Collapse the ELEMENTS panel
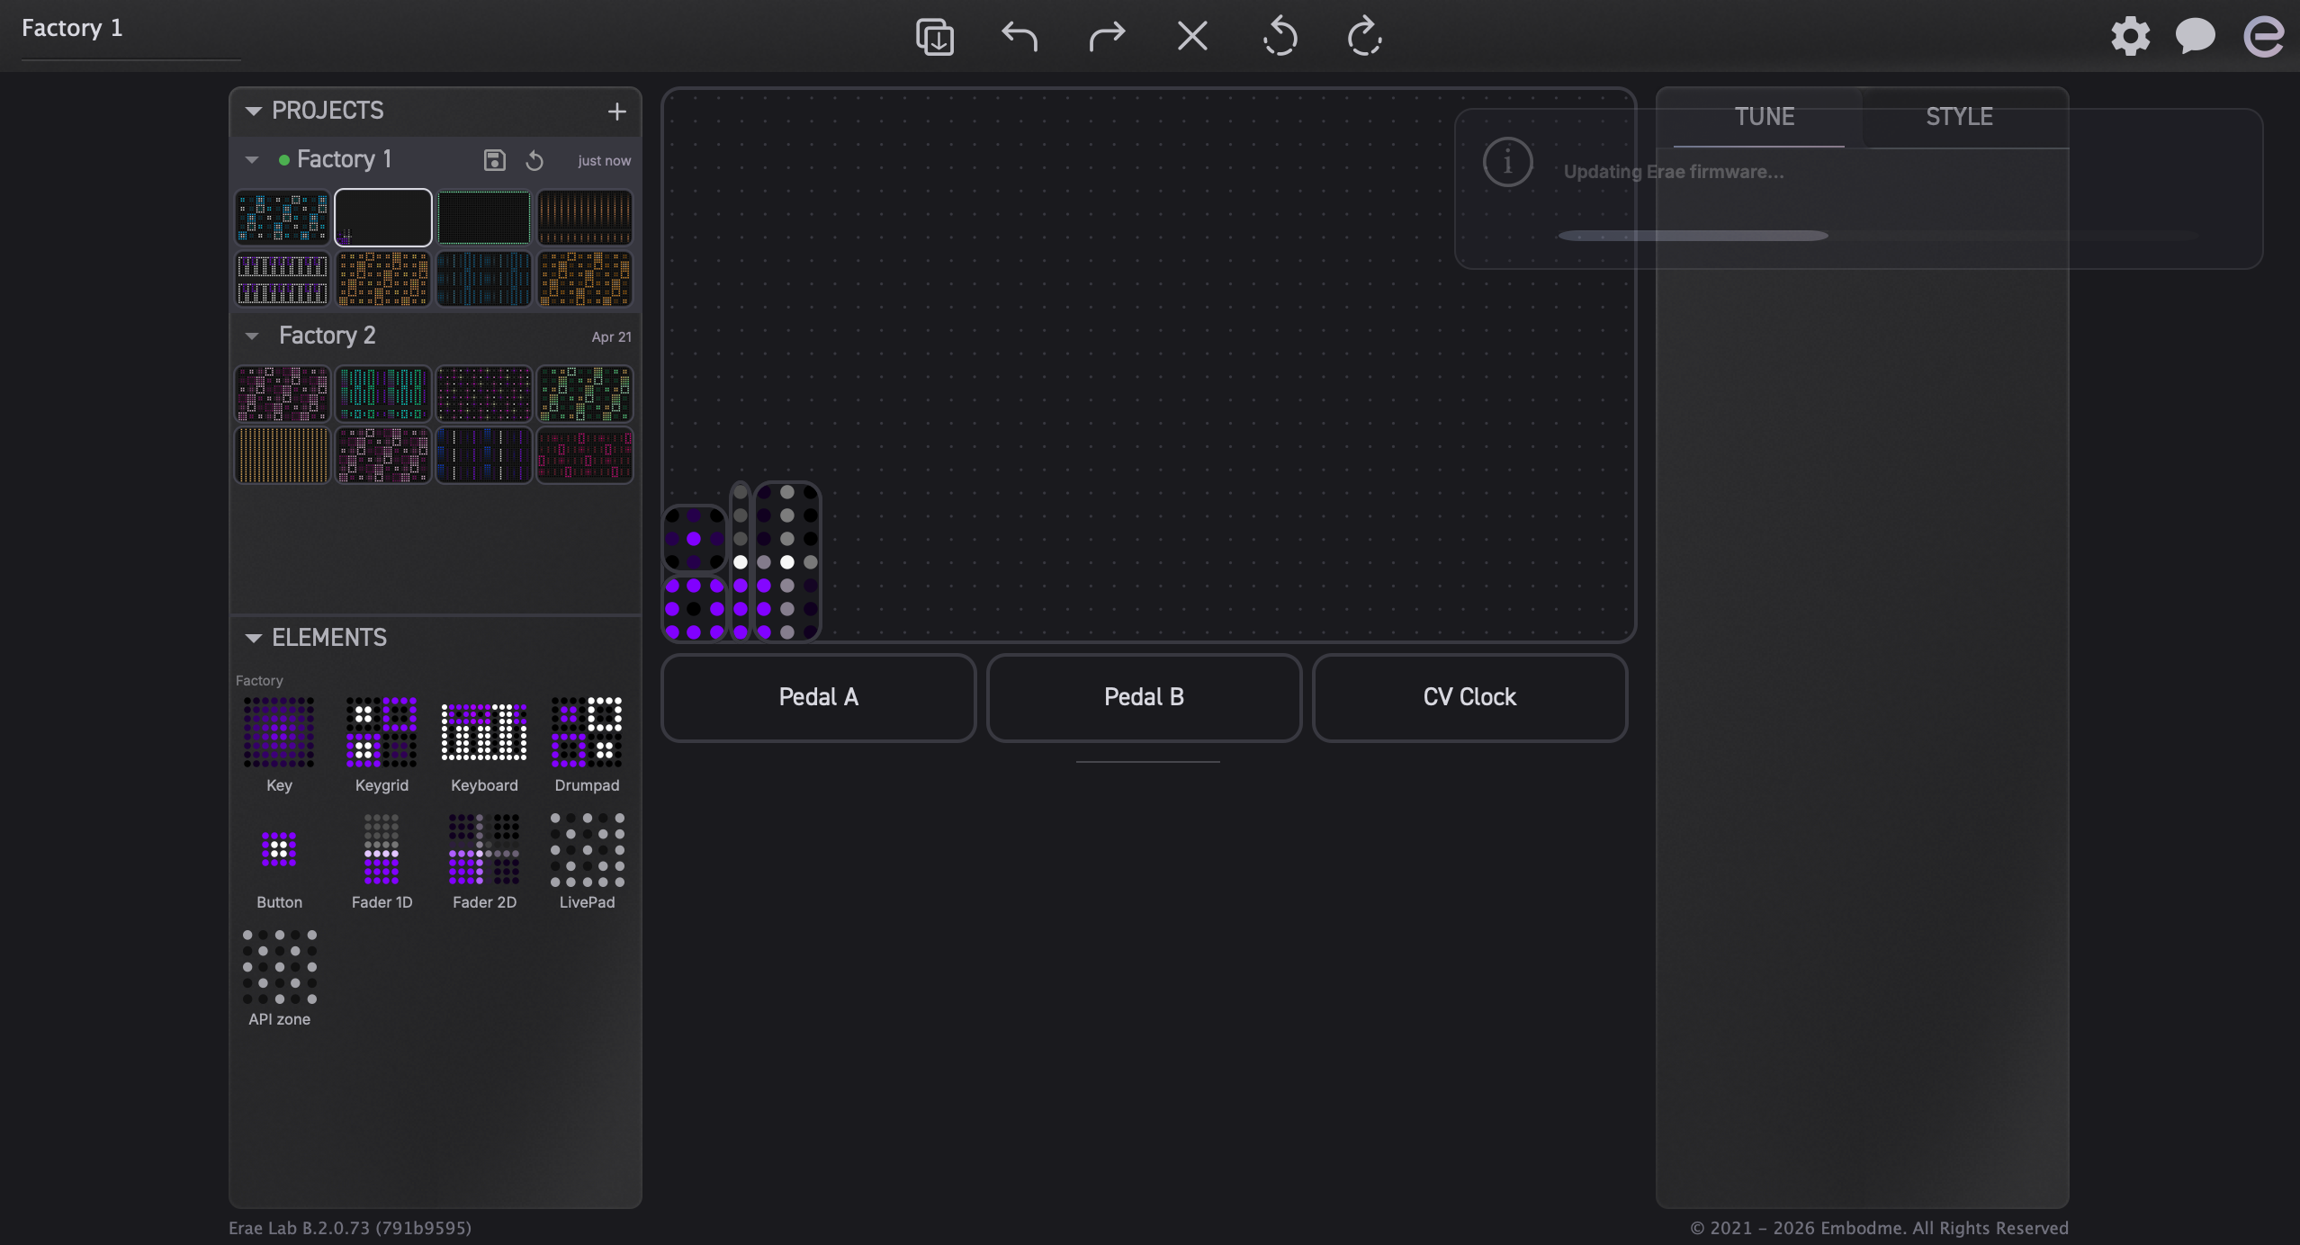 click(x=253, y=638)
